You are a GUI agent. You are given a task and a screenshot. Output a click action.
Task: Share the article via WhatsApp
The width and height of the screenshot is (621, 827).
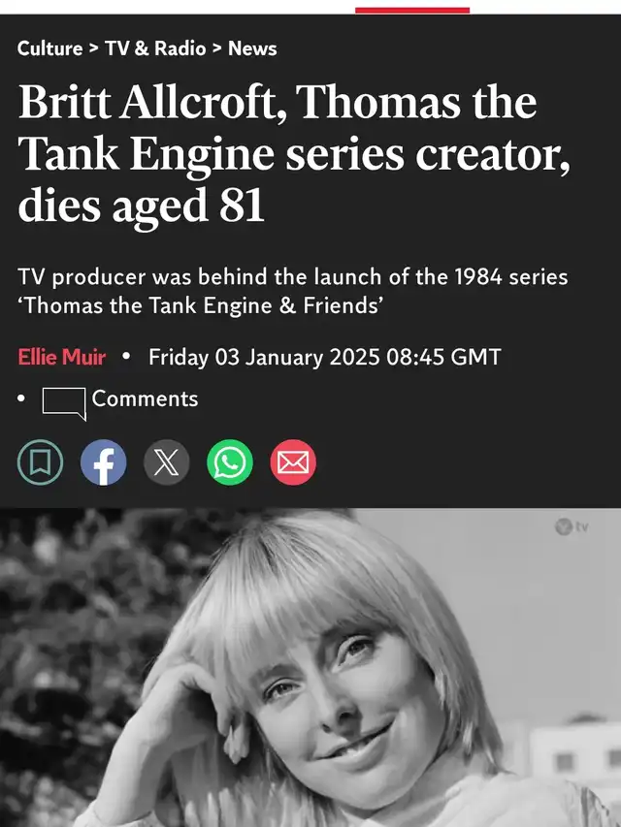point(230,462)
